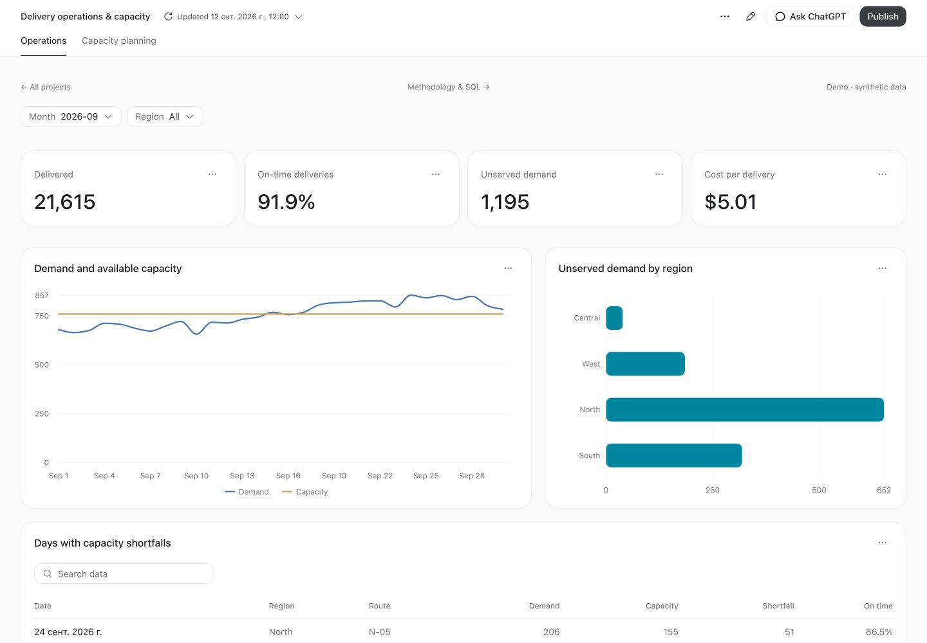Click the Search data input field

124,574
